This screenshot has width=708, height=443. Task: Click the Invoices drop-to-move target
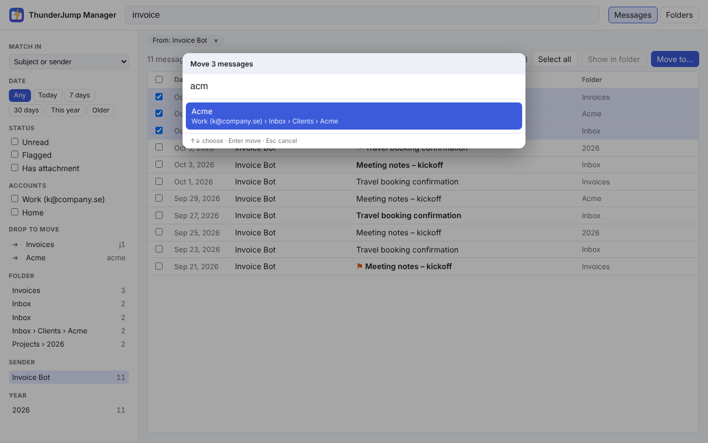(x=69, y=244)
